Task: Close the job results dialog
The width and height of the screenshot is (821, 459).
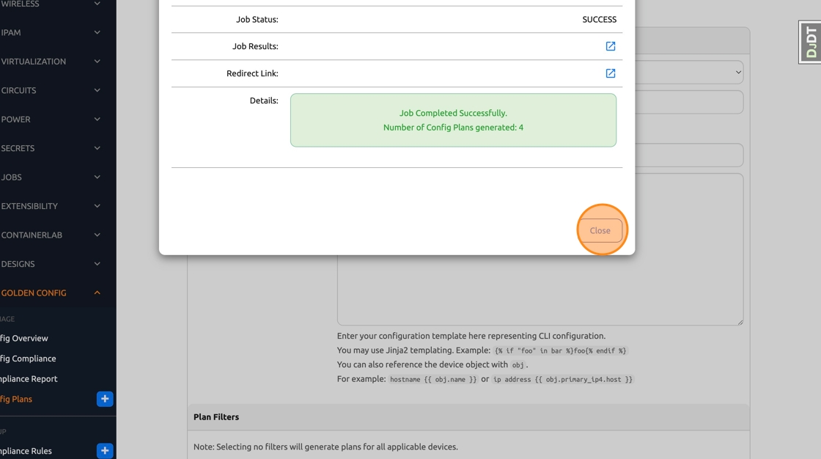Action: click(x=600, y=230)
